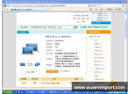Open the Tools menu in command bar

coord(119,9)
